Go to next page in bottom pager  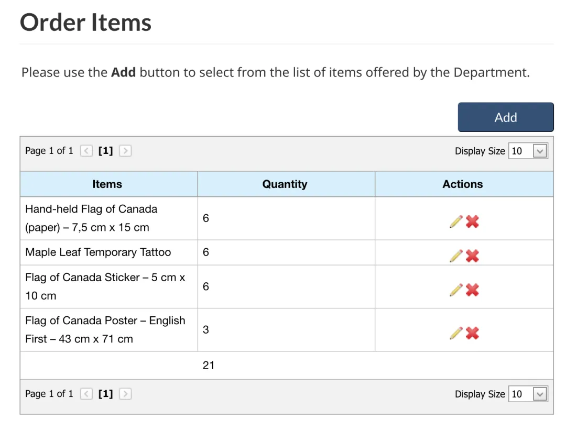click(125, 394)
